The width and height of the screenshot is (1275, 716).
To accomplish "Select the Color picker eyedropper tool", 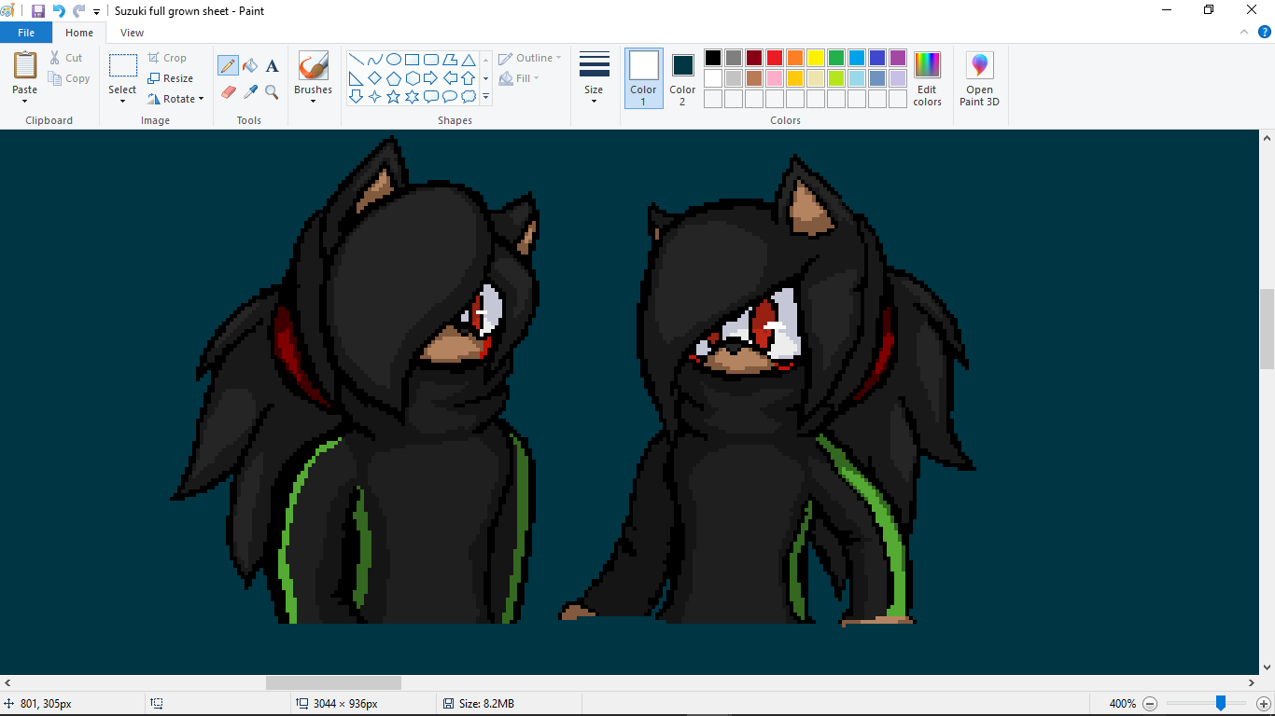I will tap(250, 91).
